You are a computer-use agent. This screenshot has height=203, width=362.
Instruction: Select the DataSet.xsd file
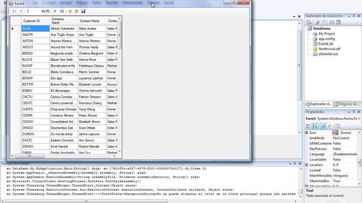coord(328,54)
